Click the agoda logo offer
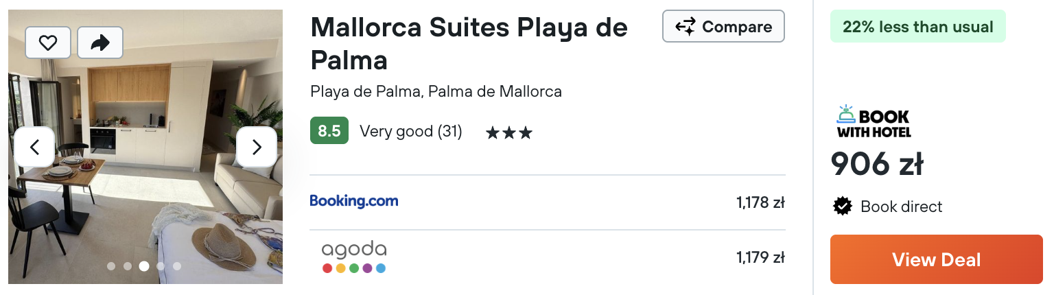The width and height of the screenshot is (1054, 295). coord(354,257)
